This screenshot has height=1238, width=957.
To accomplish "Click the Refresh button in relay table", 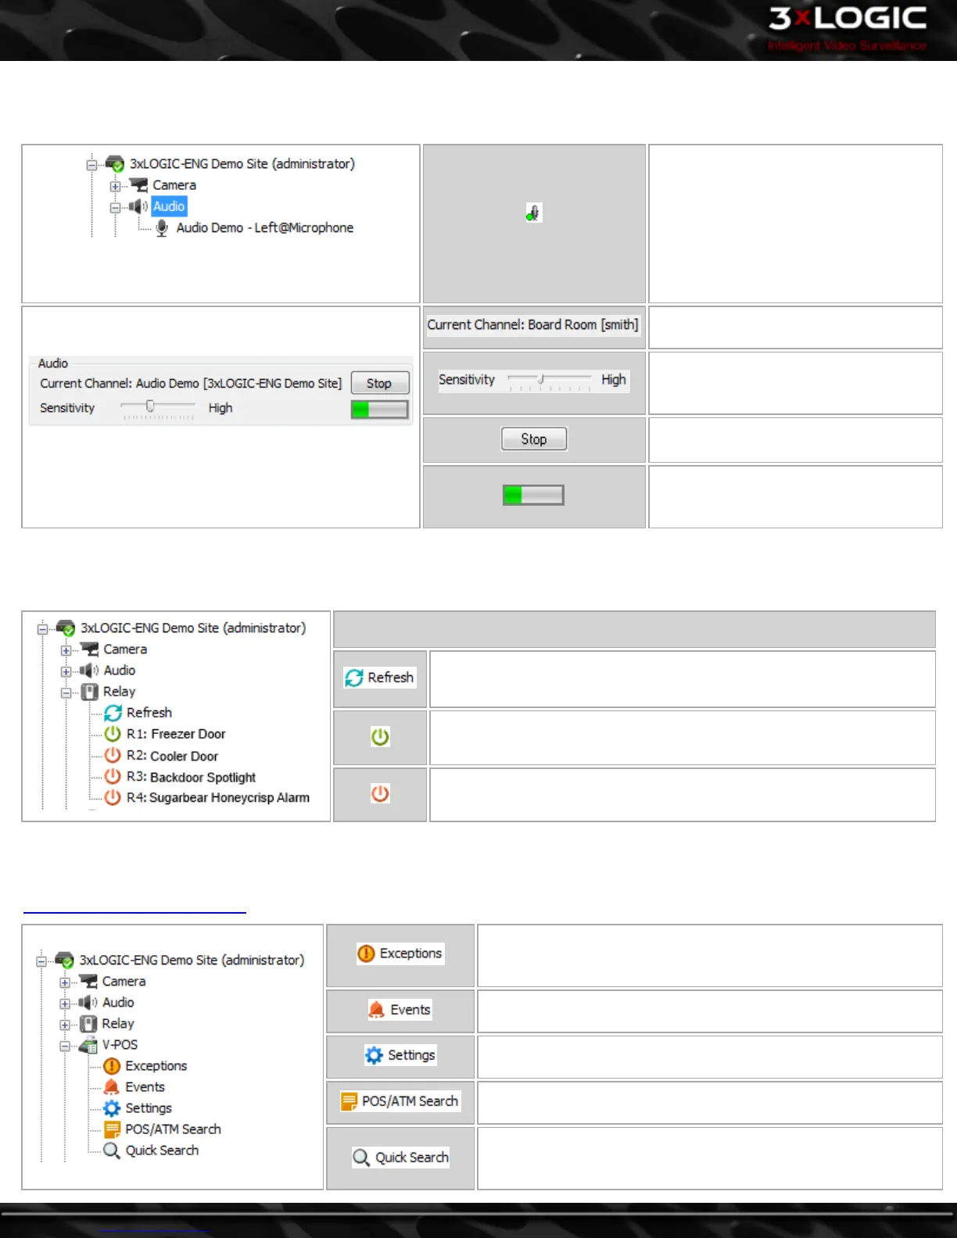I will pyautogui.click(x=380, y=678).
